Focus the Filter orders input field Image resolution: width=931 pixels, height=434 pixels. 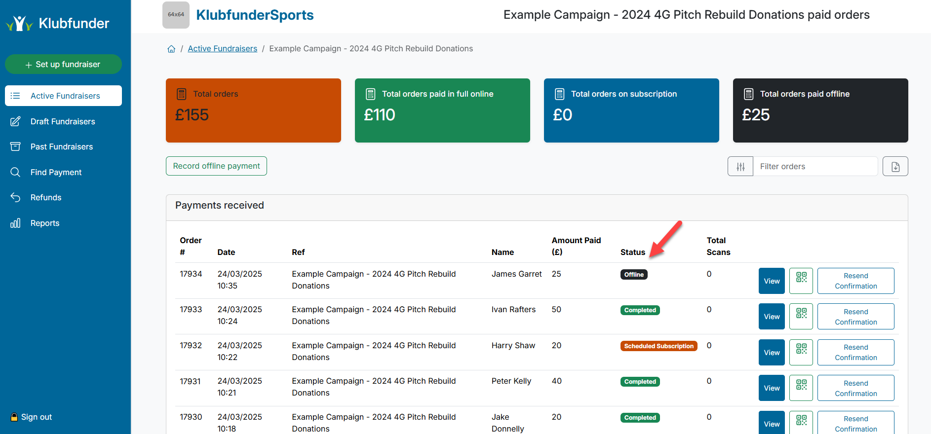coord(815,167)
